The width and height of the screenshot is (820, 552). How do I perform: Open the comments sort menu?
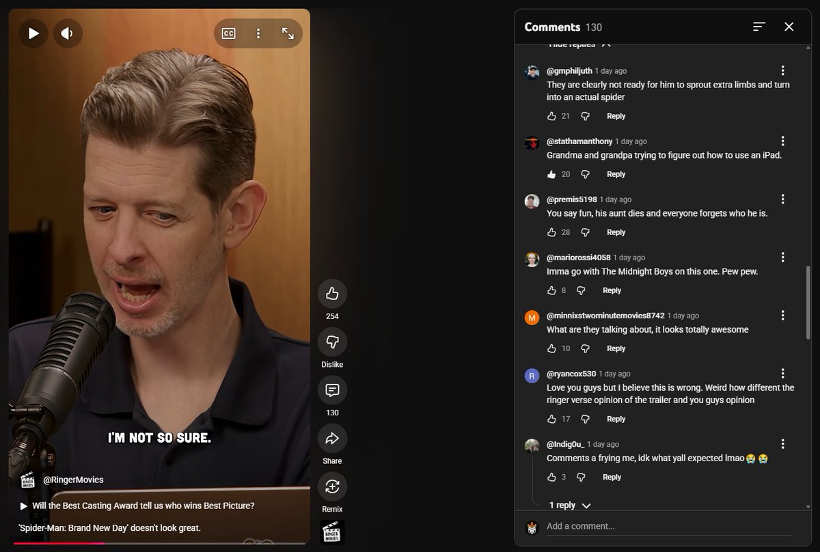click(x=758, y=27)
